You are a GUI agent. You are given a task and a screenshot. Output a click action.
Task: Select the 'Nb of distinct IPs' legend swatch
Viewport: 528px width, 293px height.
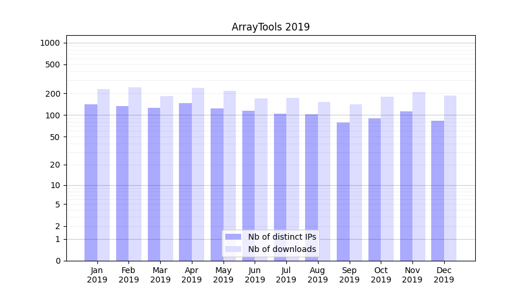point(233,237)
